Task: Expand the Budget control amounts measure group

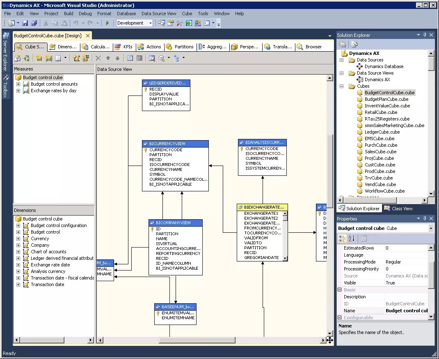Action: tap(18, 84)
